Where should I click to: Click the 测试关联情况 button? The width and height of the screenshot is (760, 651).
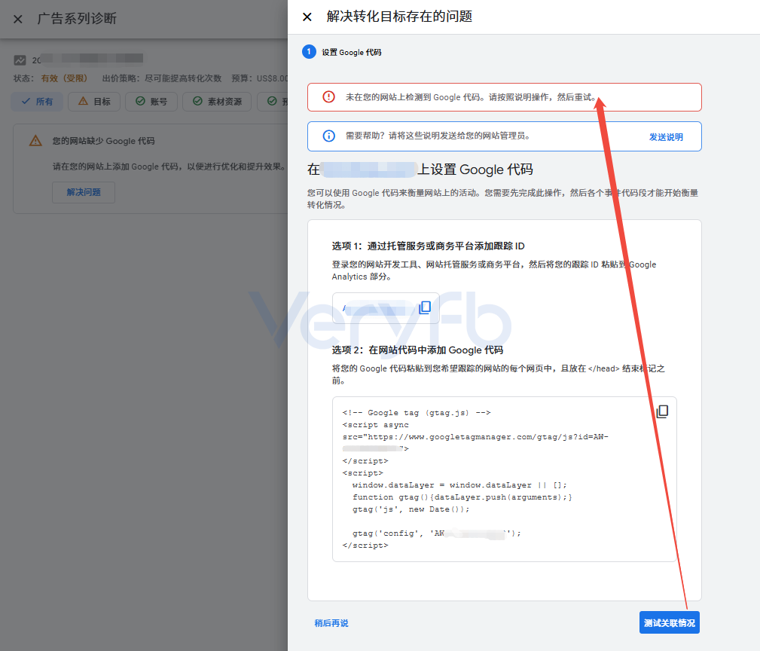coord(670,623)
